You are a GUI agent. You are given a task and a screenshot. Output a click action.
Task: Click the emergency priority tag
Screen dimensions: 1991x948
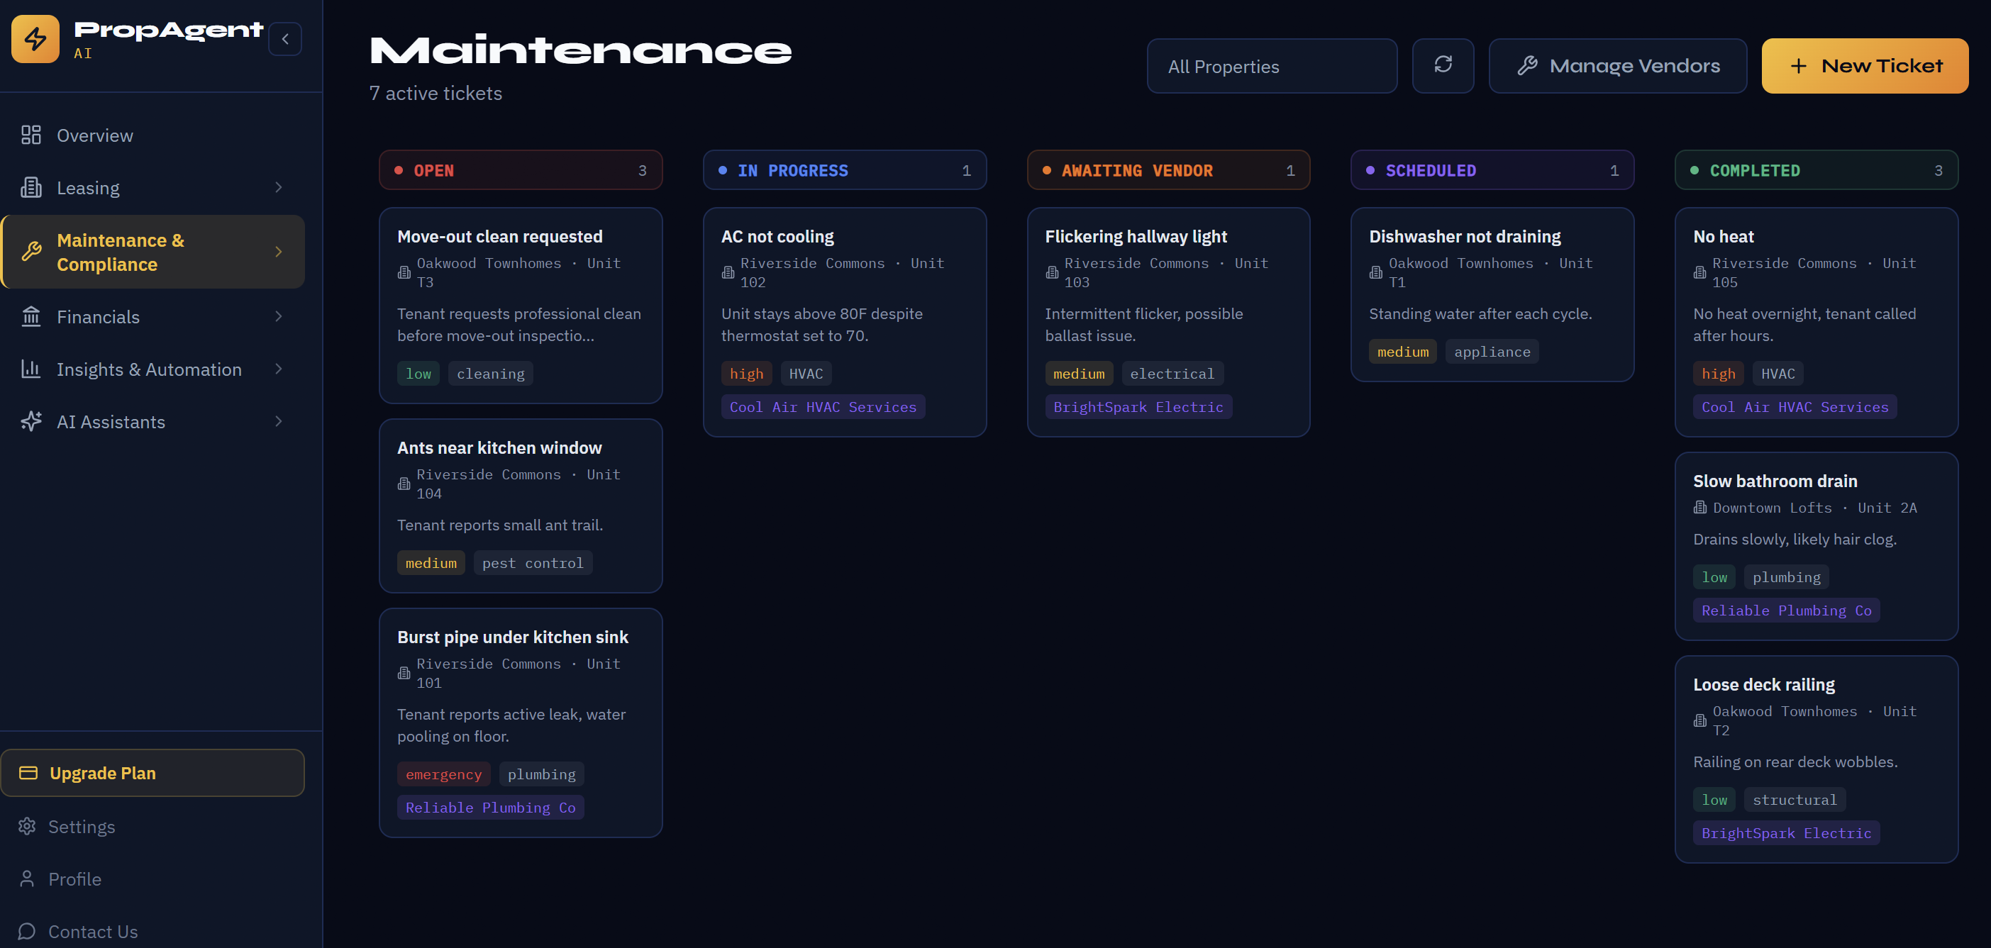point(443,774)
